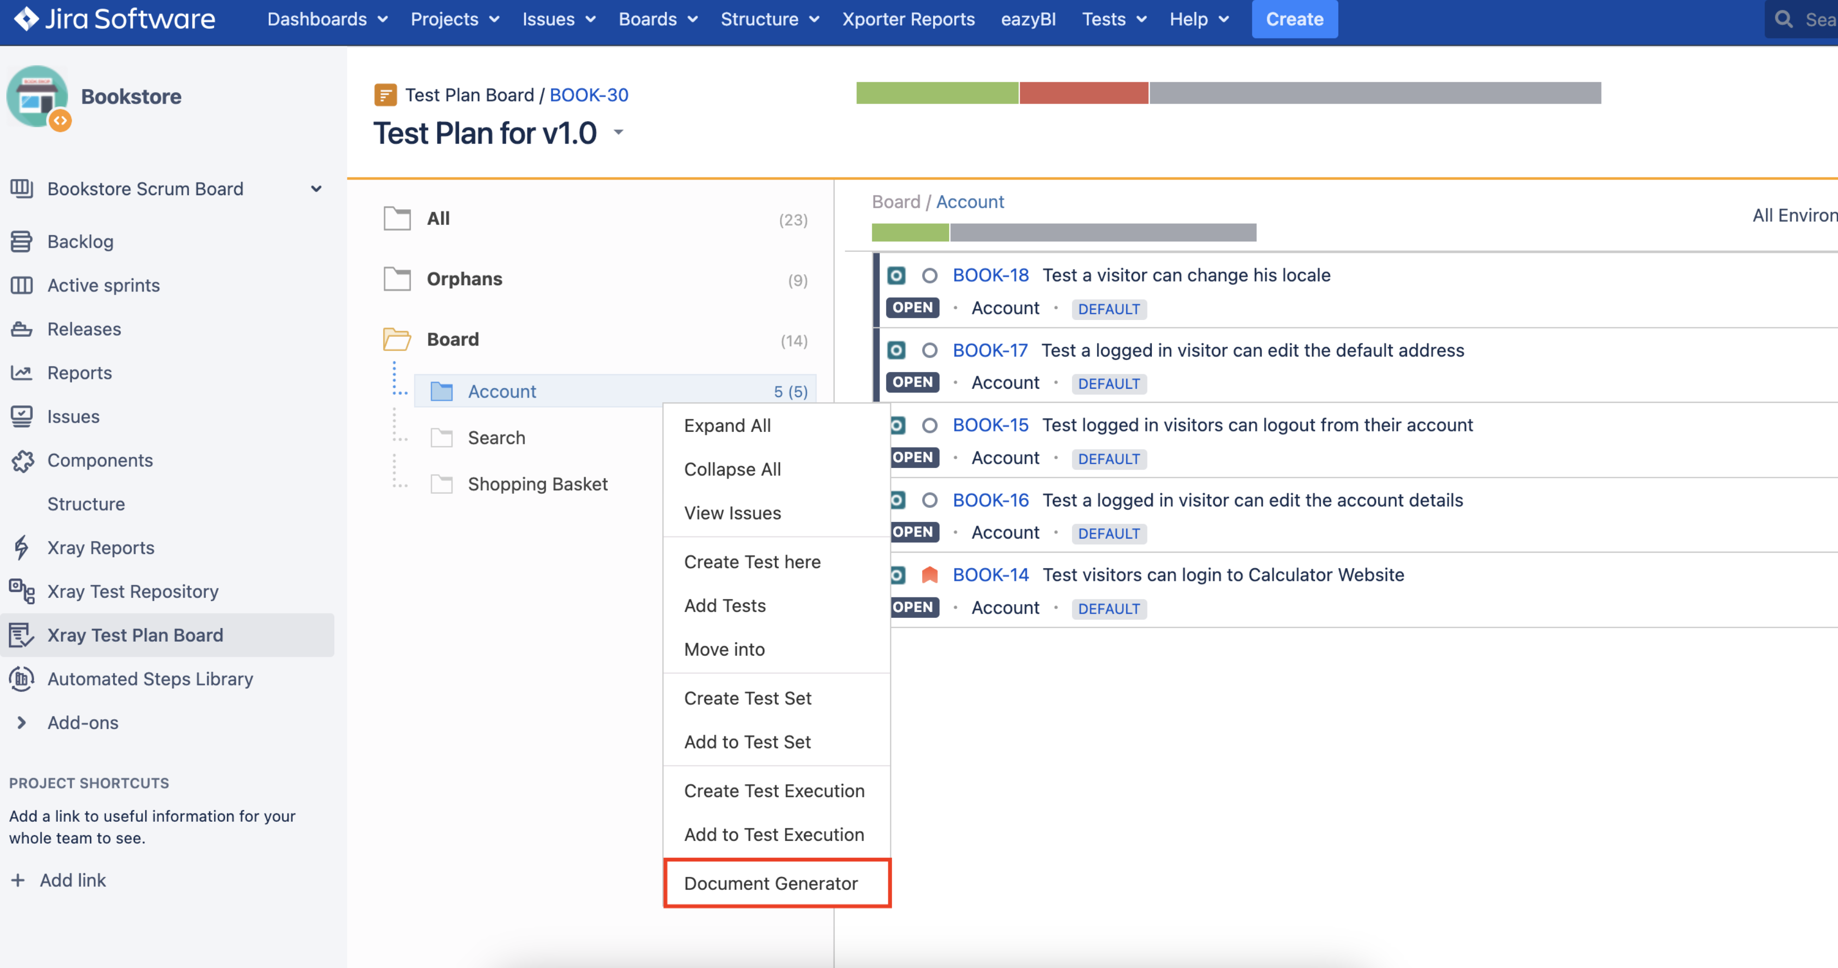Open the Bookstore project avatar
Image resolution: width=1838 pixels, height=968 pixels.
point(38,97)
